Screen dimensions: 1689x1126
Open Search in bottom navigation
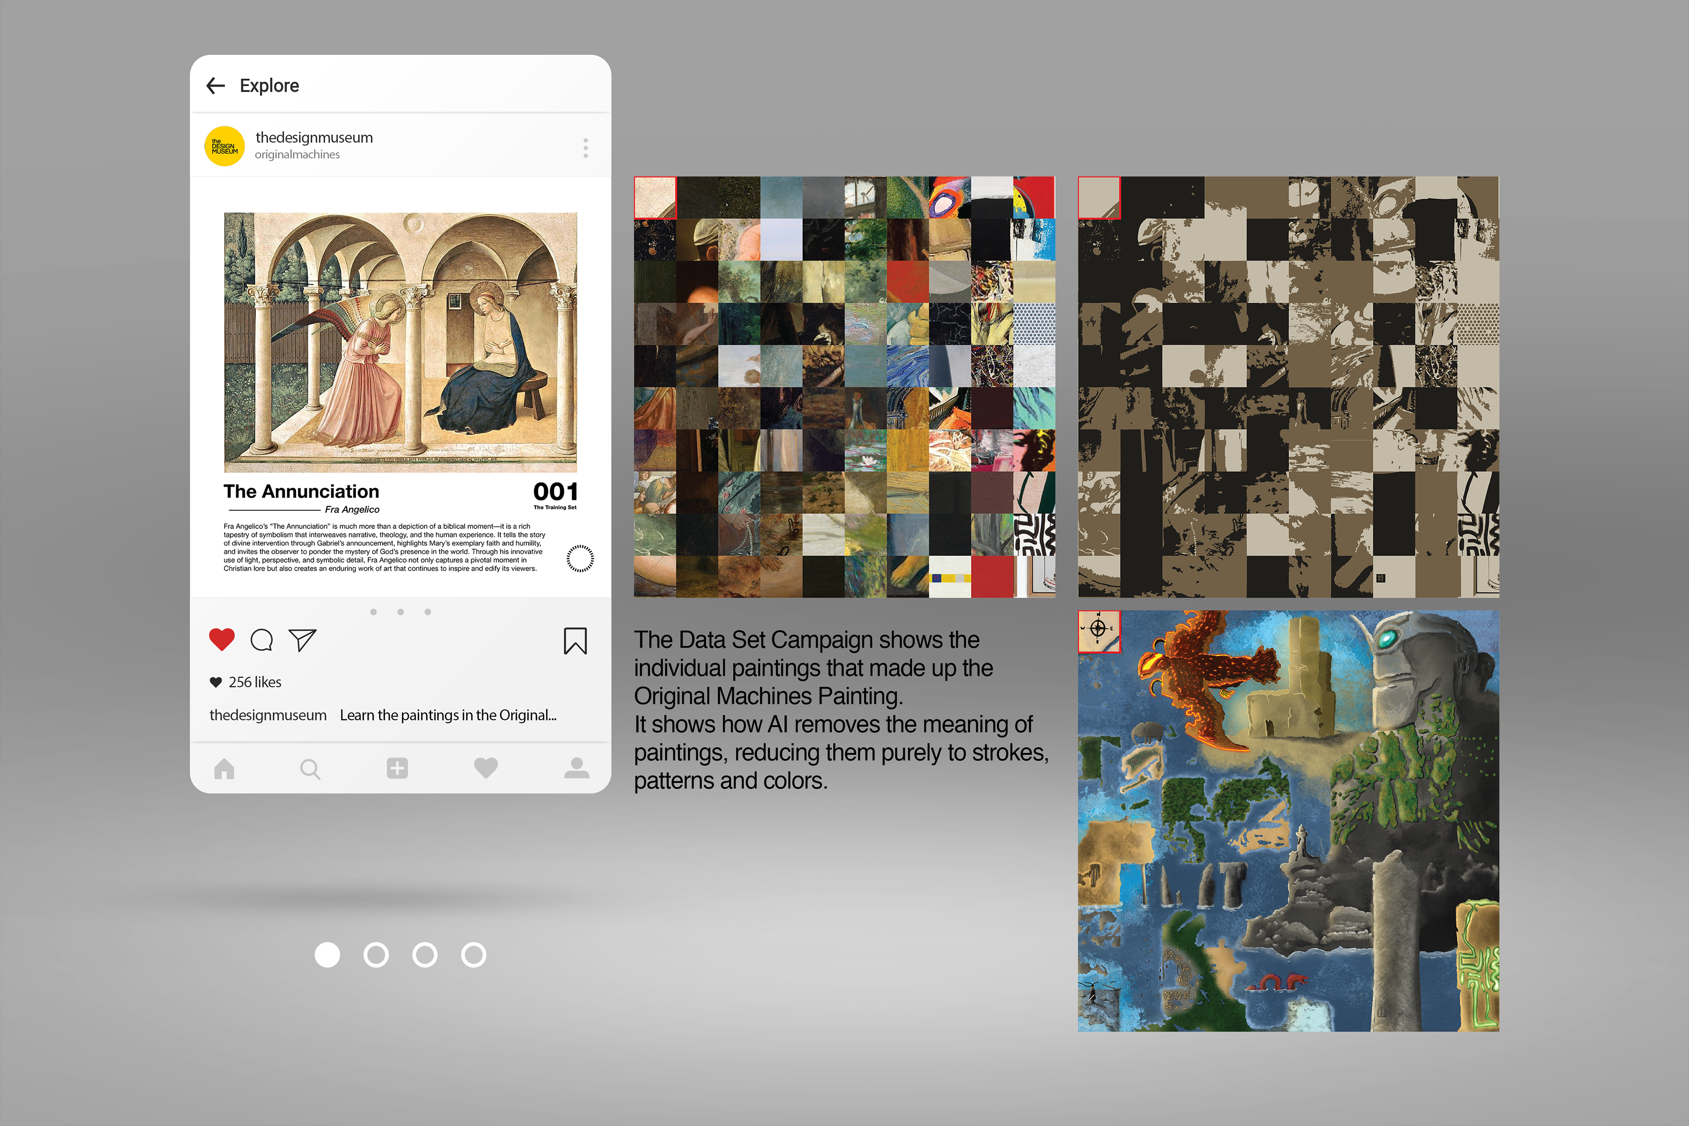click(x=310, y=769)
